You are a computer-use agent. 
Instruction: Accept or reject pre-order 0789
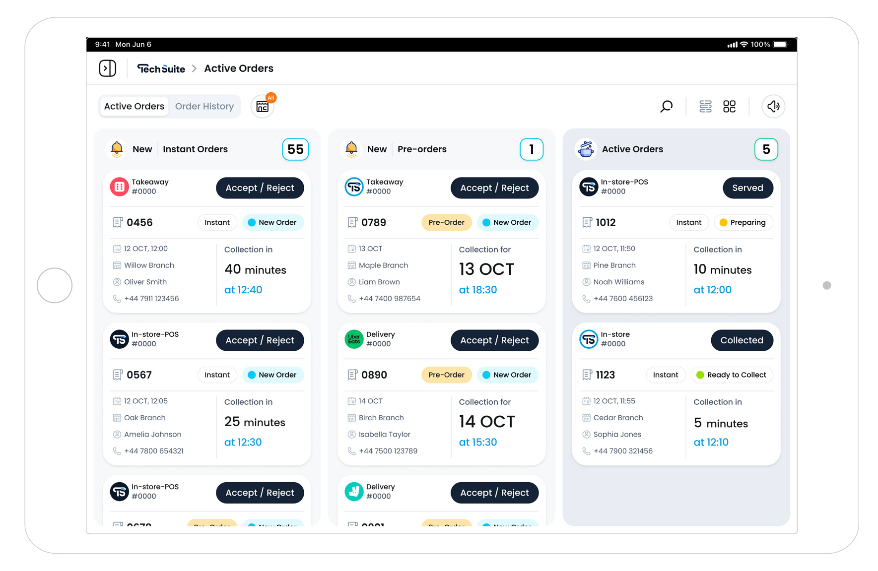[494, 188]
